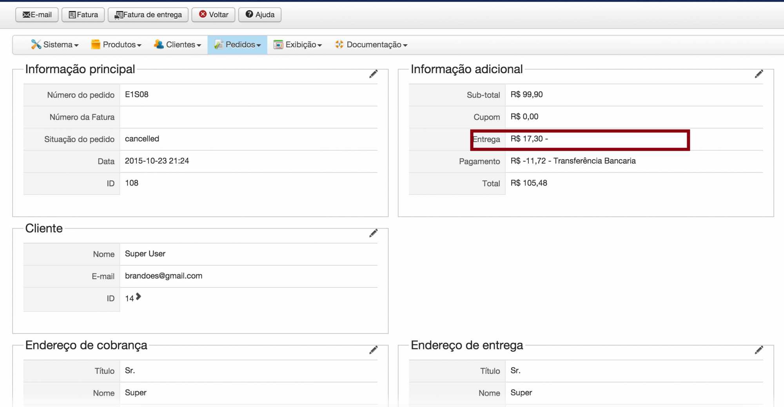Image resolution: width=784 pixels, height=407 pixels.
Task: Click the pencil icon for Informação principal
Action: coord(373,74)
